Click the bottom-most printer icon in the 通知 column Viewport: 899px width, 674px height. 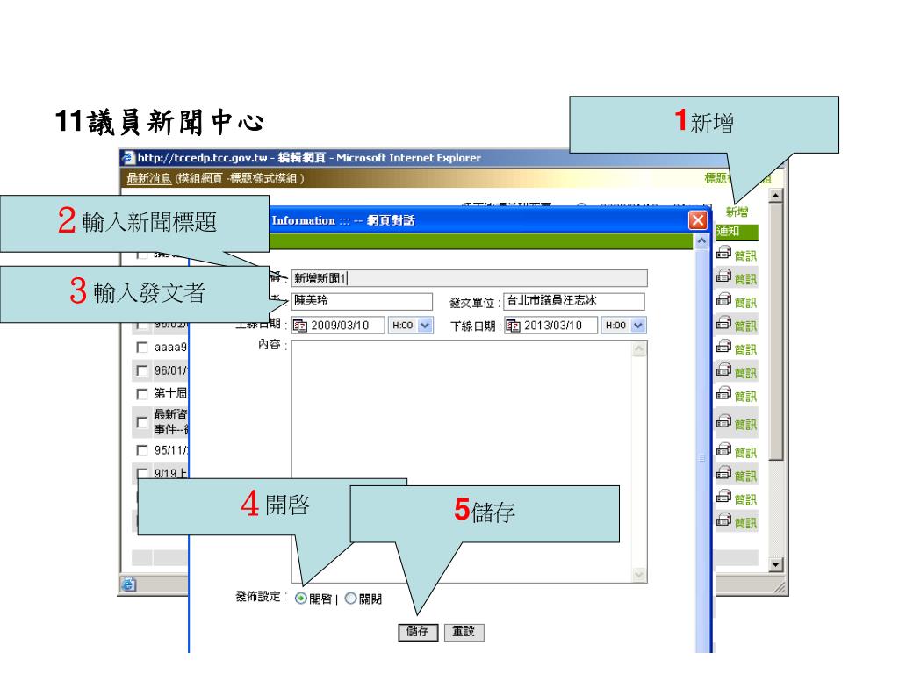pos(724,520)
